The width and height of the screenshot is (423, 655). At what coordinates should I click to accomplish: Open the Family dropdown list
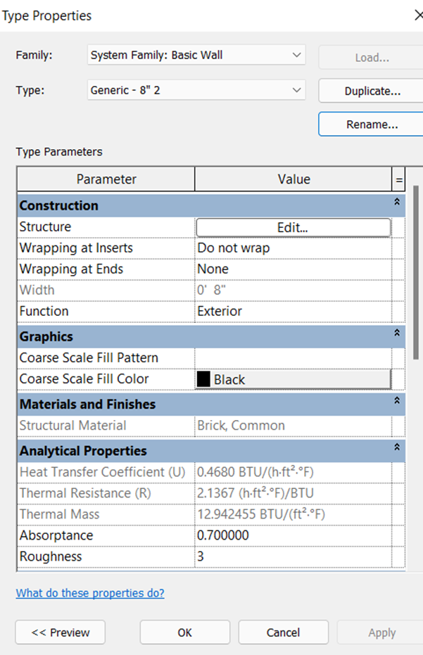click(x=196, y=55)
